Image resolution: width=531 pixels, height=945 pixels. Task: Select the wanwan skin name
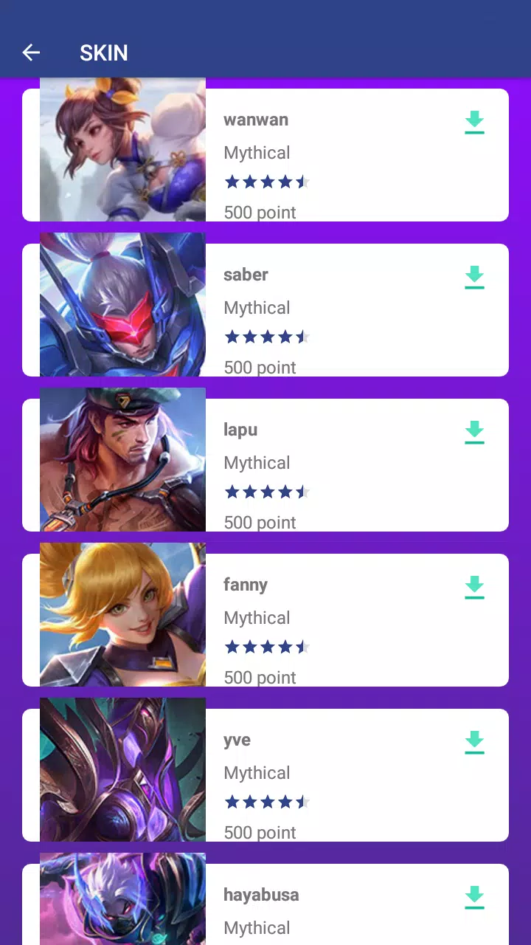point(256,120)
